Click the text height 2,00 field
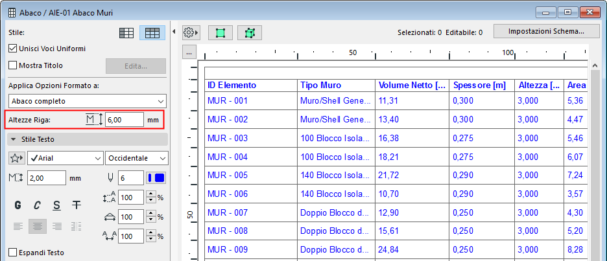The height and width of the screenshot is (261, 607). (x=47, y=178)
